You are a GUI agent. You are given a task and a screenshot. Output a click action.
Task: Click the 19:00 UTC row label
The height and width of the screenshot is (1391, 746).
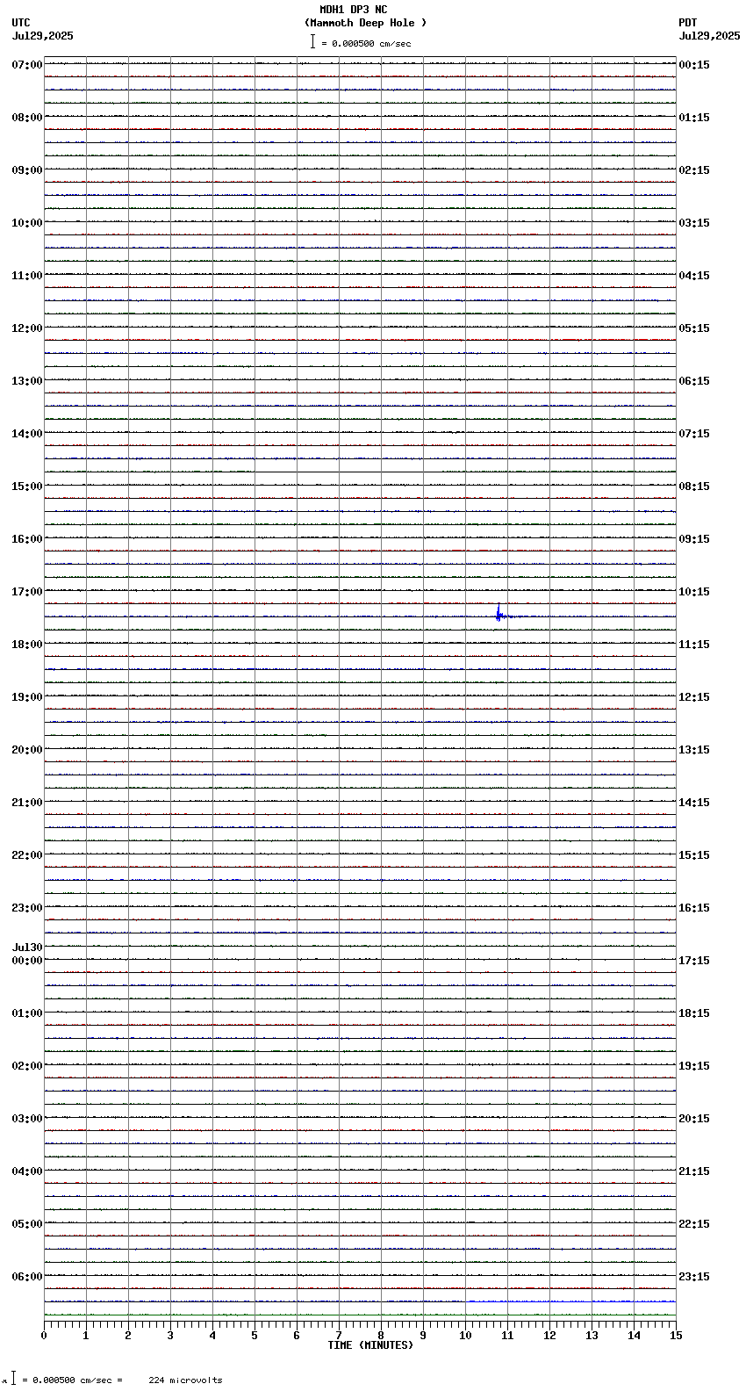pyautogui.click(x=27, y=697)
